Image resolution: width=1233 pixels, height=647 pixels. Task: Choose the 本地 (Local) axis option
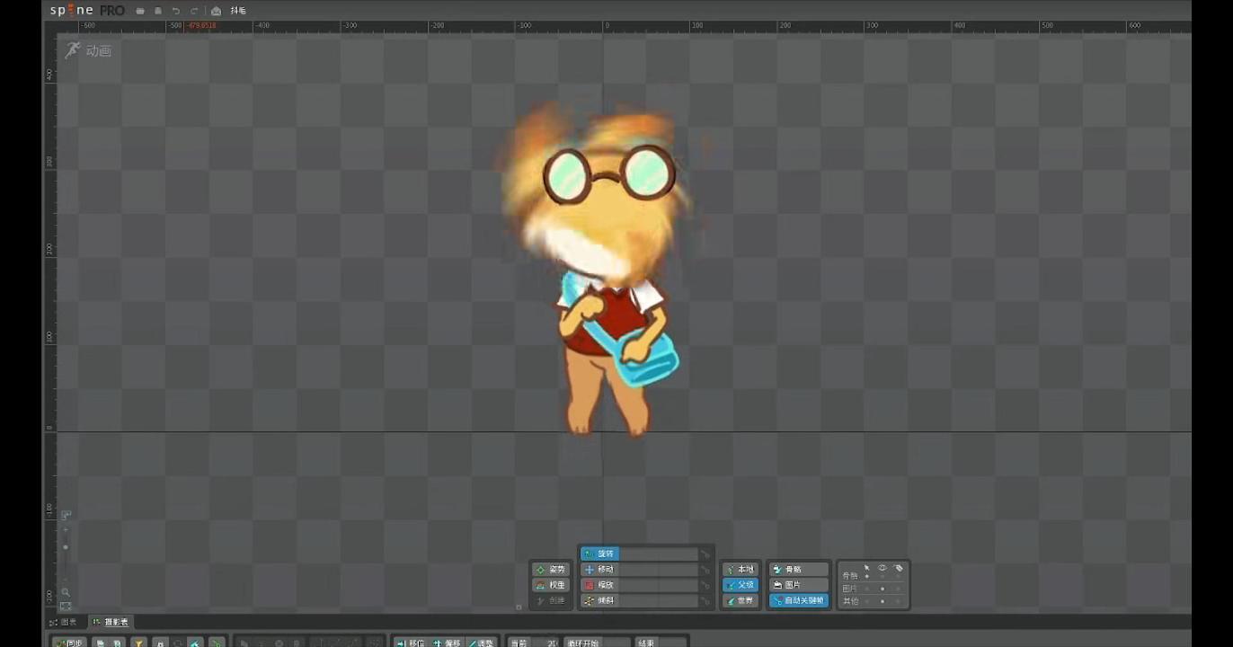[x=741, y=570]
